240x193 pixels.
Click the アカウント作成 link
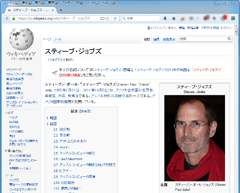pyautogui.click(x=210, y=28)
